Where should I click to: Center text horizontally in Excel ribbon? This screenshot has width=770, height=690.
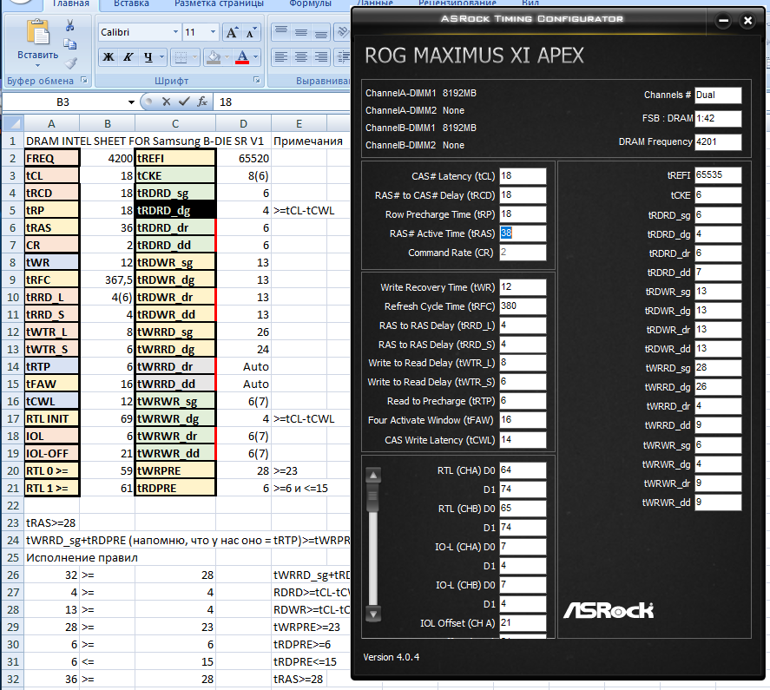coord(301,57)
